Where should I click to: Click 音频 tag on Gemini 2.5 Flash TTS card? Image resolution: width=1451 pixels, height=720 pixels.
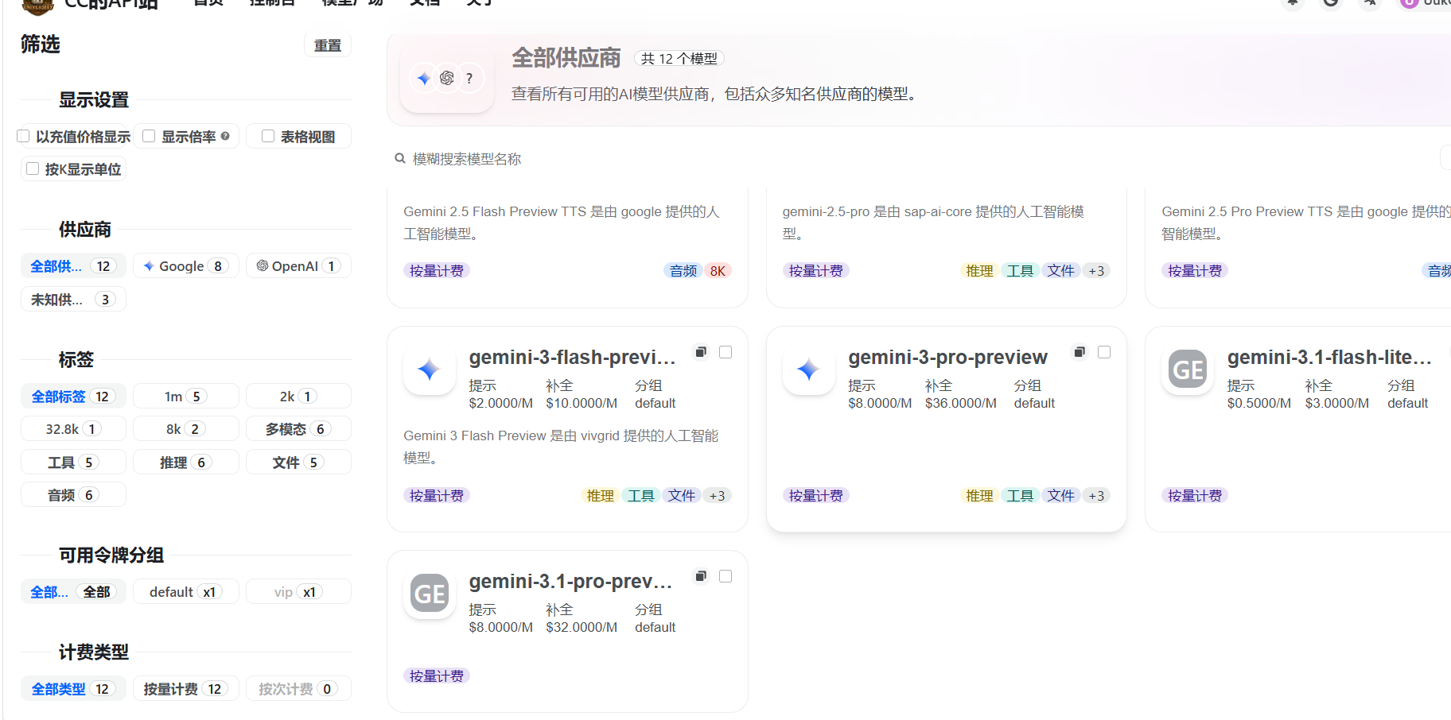(683, 271)
